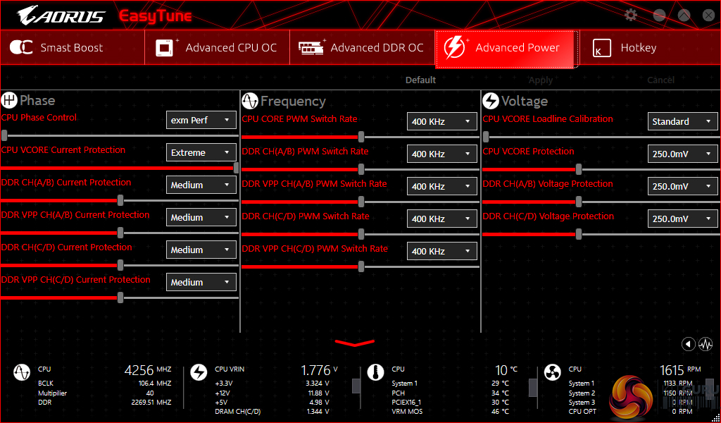
Task: Click the BCLK 106.4 MHZ row
Action: 104,384
